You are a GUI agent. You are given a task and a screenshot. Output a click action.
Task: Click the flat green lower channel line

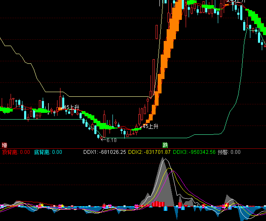(42, 119)
